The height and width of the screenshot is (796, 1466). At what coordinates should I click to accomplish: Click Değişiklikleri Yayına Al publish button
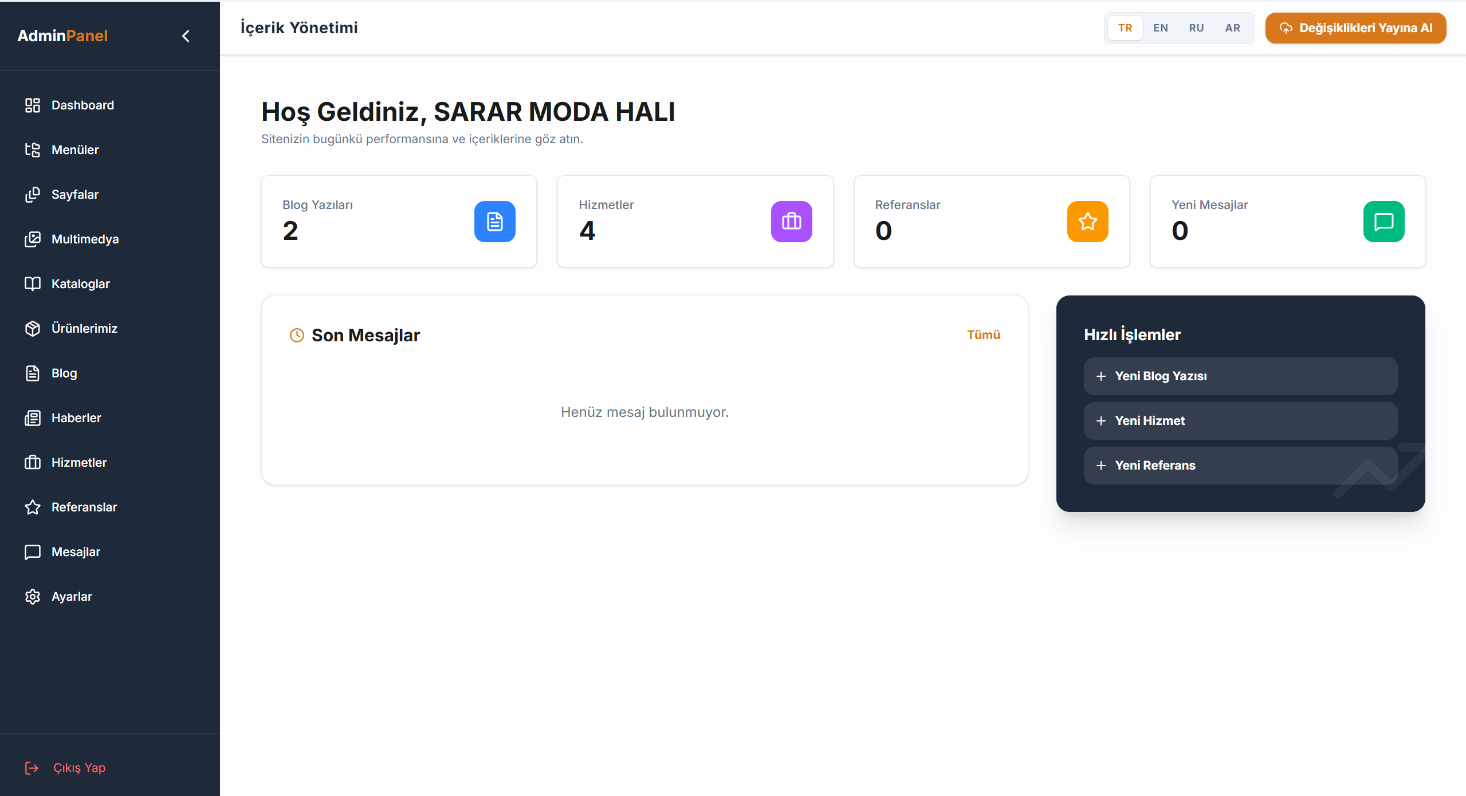click(x=1355, y=28)
